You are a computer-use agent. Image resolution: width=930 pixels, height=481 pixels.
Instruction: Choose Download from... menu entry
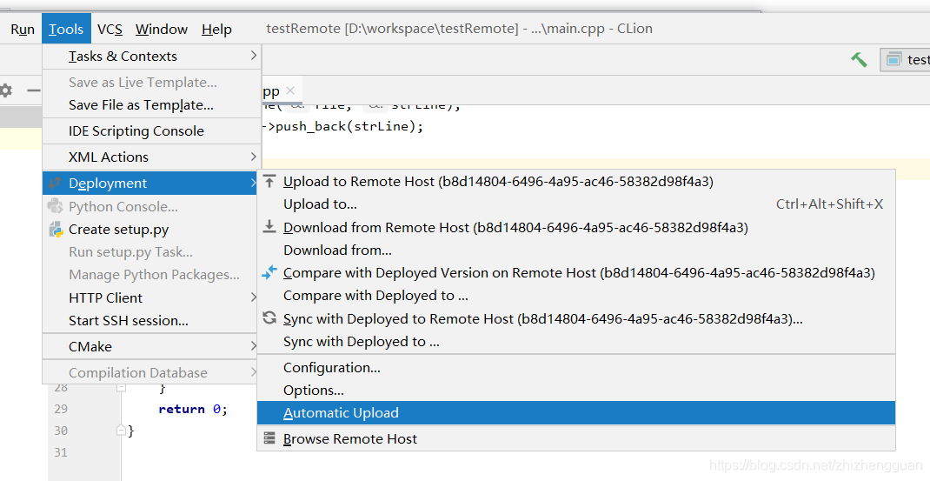576,250
